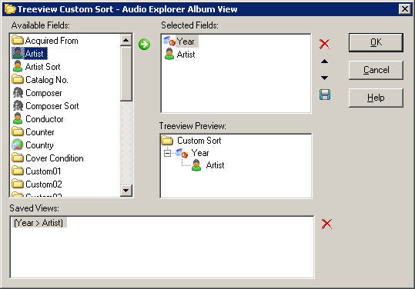Click the OK button

click(376, 42)
